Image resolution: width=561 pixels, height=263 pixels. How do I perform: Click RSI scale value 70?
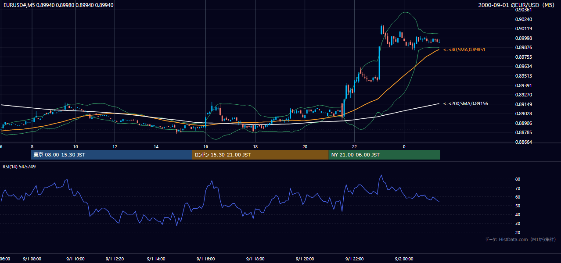(518, 188)
